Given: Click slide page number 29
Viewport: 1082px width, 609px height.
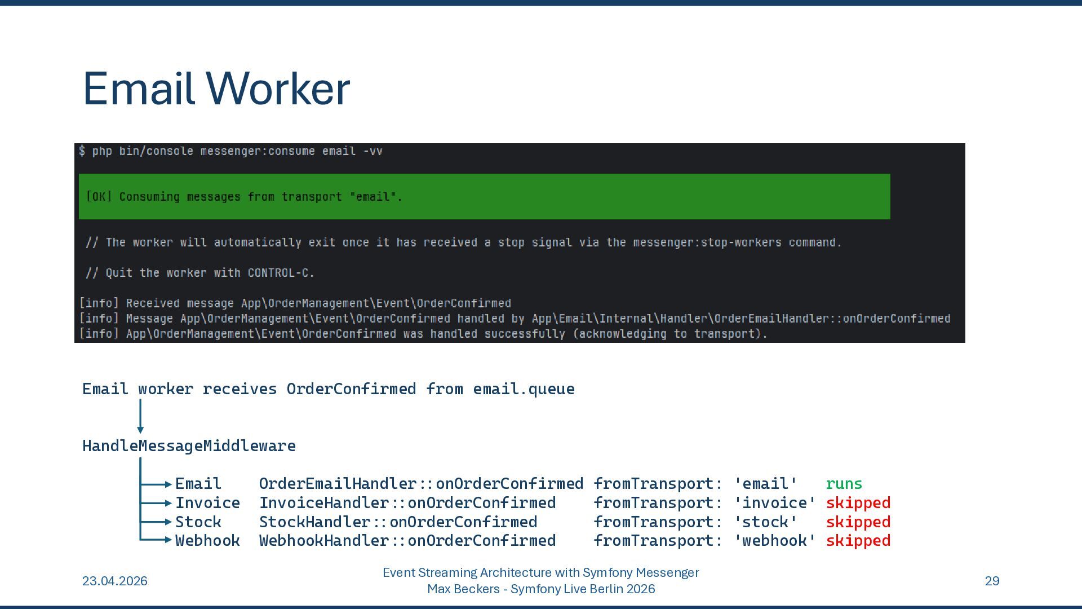Looking at the screenshot, I should (992, 581).
